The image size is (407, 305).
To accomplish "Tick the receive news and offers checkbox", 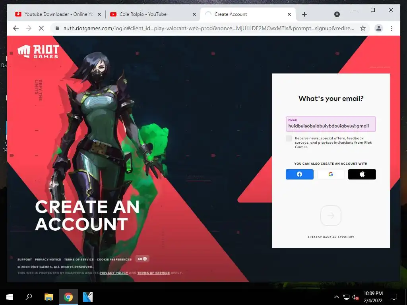I will (x=289, y=138).
